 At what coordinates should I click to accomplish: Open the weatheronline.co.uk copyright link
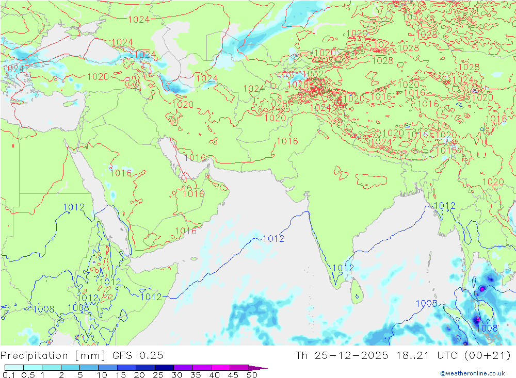pos(473,373)
